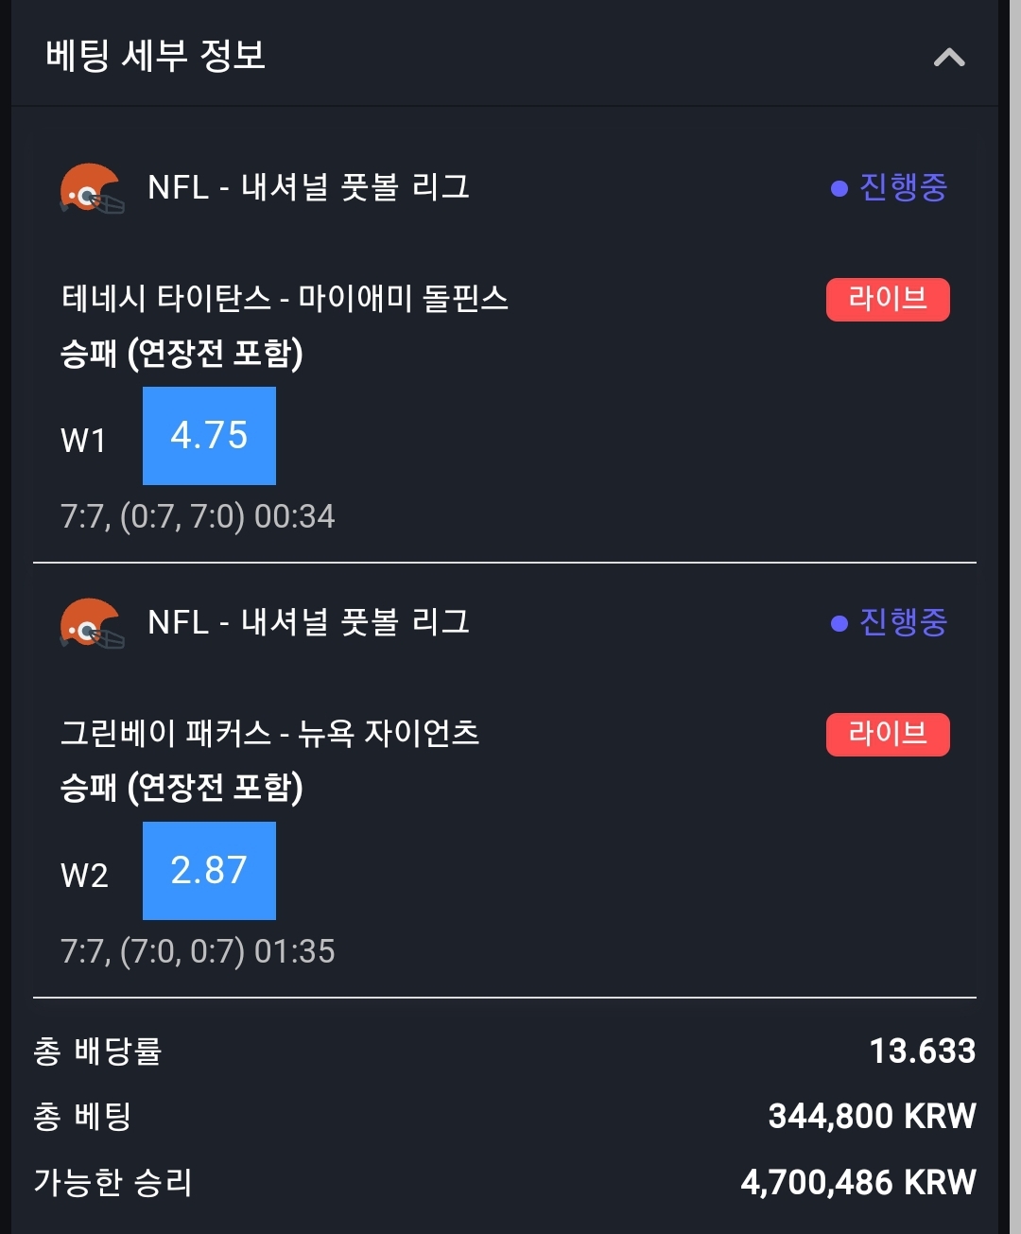Viewport: 1021px width, 1234px height.
Task: Click the second 진행중 status indicator
Action: (x=889, y=622)
